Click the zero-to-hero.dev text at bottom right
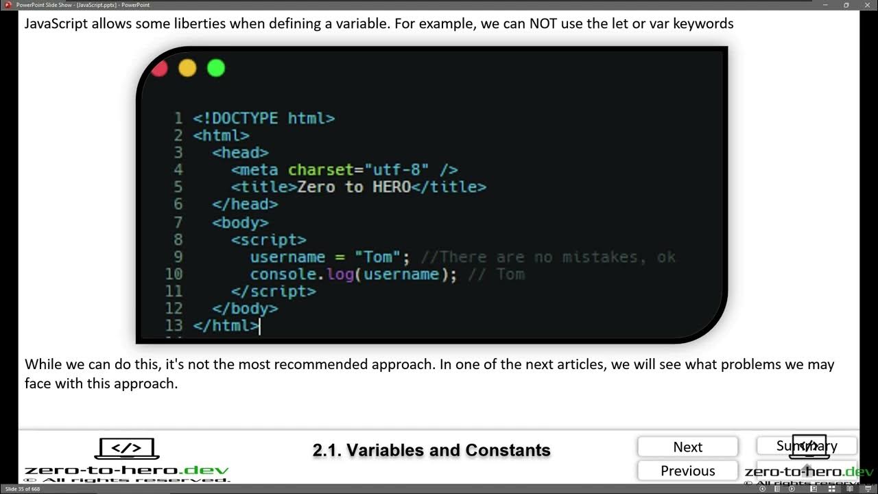 pos(809,471)
